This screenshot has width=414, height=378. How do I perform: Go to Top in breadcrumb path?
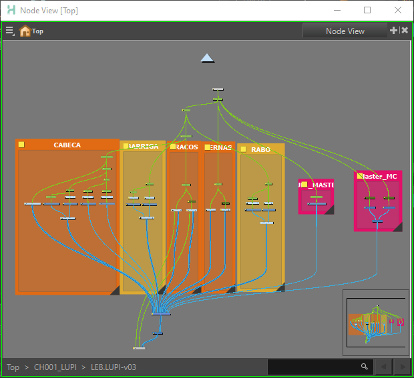click(x=13, y=367)
